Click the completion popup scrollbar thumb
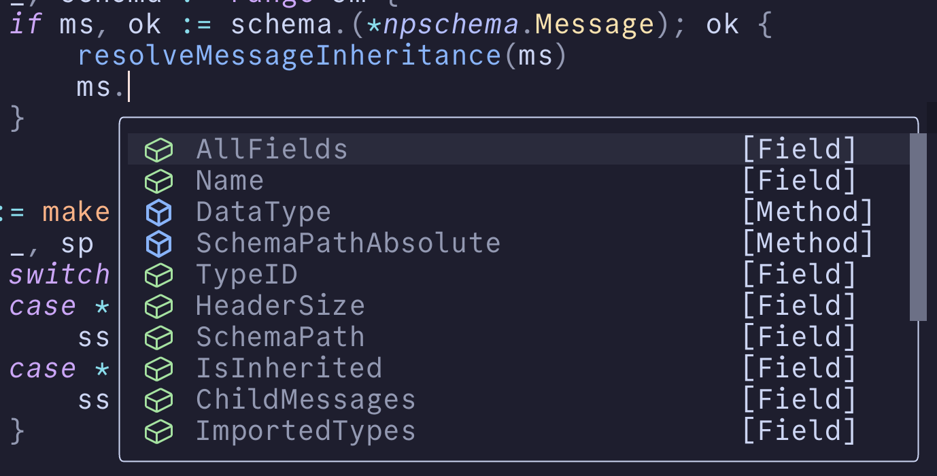The image size is (937, 476). pos(918,226)
